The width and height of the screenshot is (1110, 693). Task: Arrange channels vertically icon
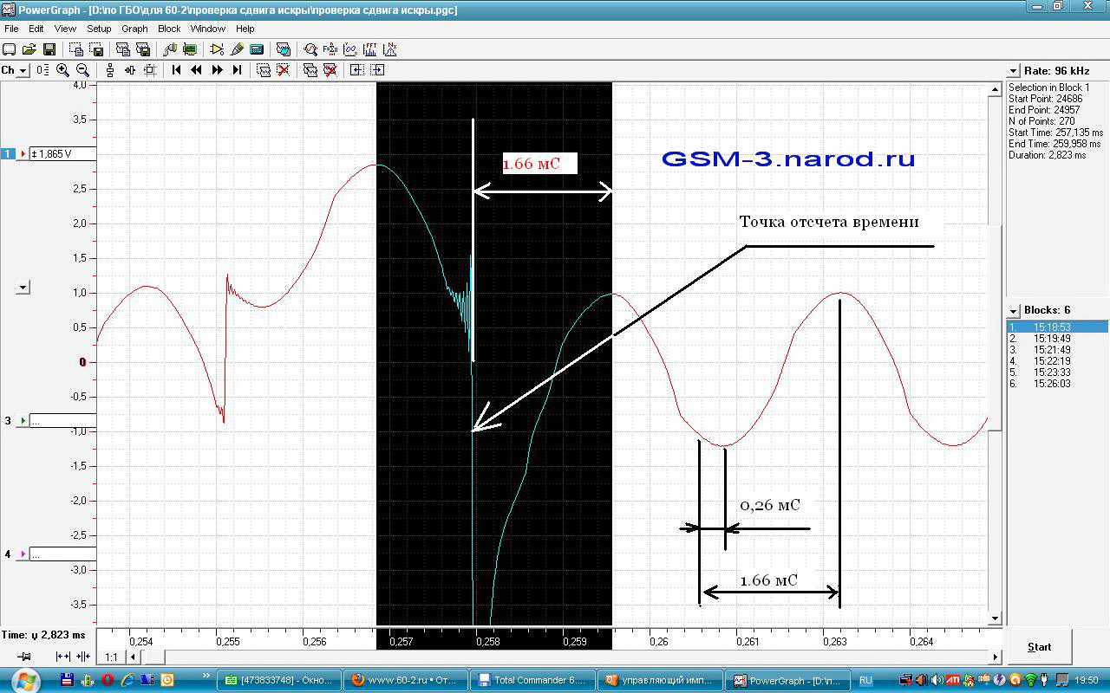tap(110, 70)
